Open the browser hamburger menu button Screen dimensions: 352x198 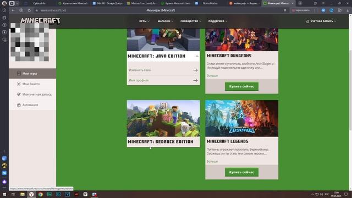tap(323, 3)
